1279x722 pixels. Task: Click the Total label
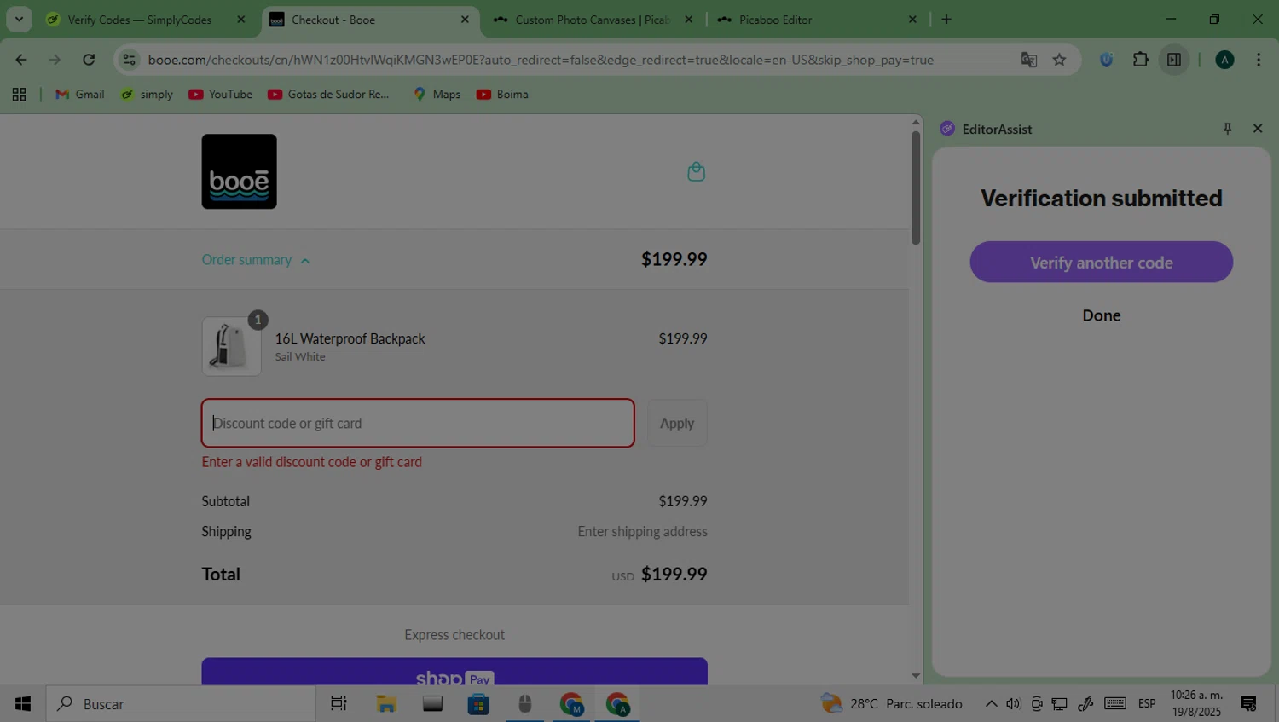point(221,575)
